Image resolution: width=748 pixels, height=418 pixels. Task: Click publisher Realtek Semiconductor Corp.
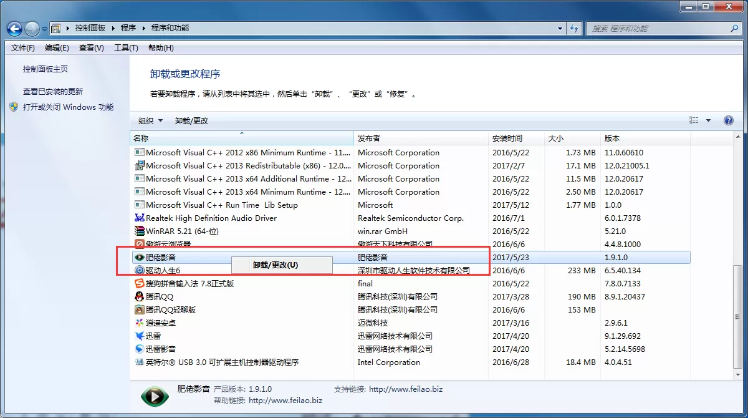click(x=411, y=218)
